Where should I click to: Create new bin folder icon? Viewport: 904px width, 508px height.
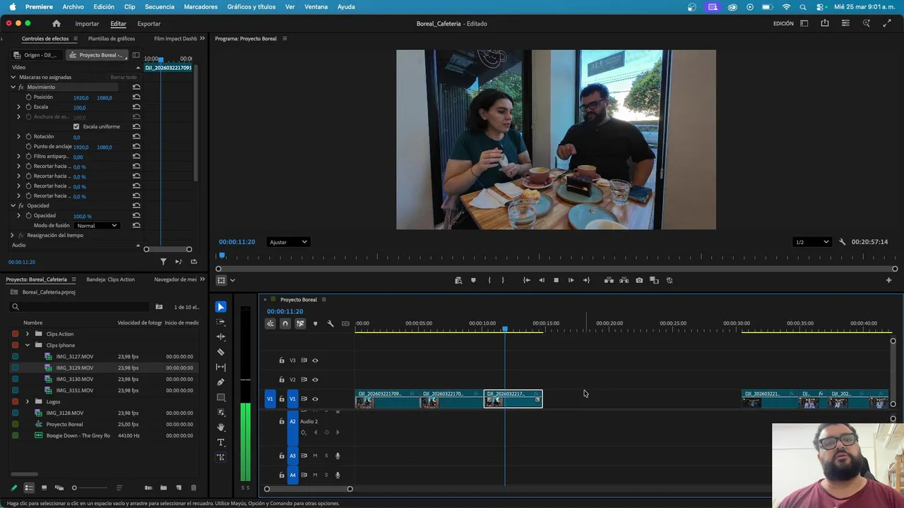click(x=163, y=488)
